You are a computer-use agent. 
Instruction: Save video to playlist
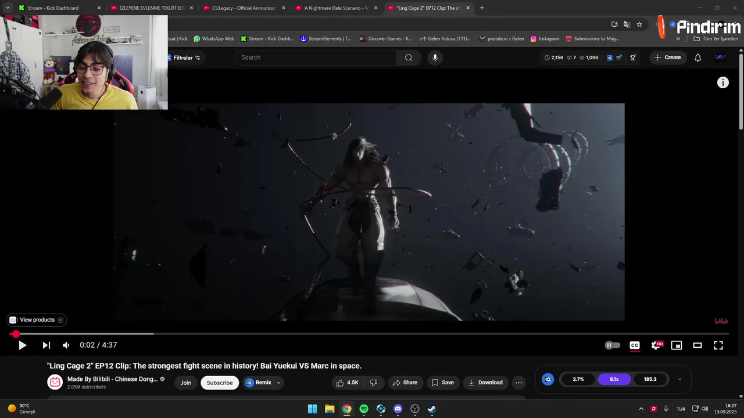pyautogui.click(x=442, y=383)
